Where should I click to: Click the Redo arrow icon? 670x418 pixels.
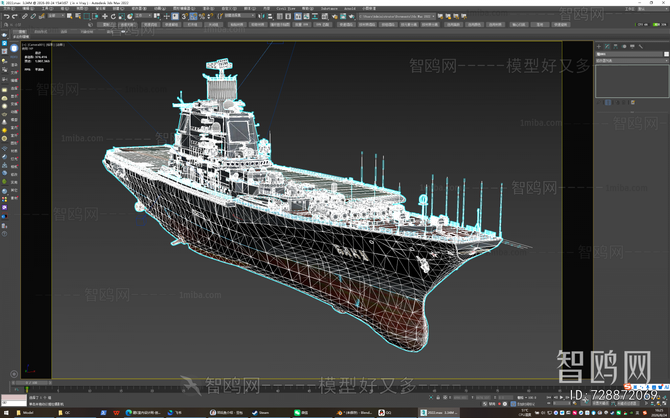tap(15, 16)
